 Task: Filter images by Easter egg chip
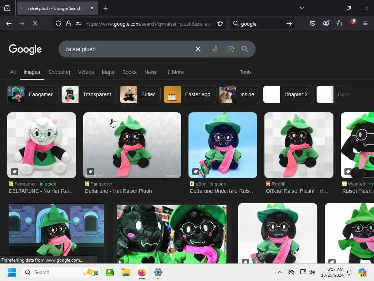click(190, 94)
